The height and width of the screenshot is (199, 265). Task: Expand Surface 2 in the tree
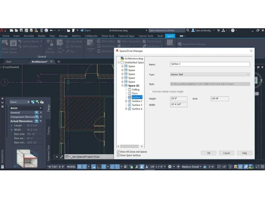click(x=126, y=101)
